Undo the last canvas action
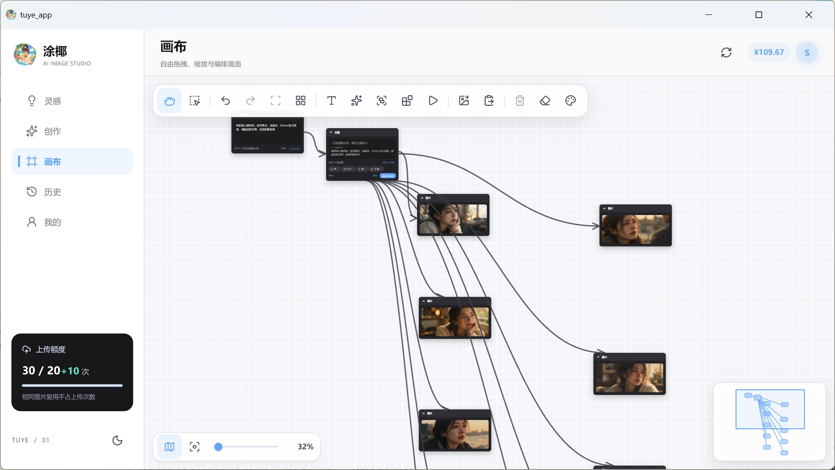 (226, 101)
